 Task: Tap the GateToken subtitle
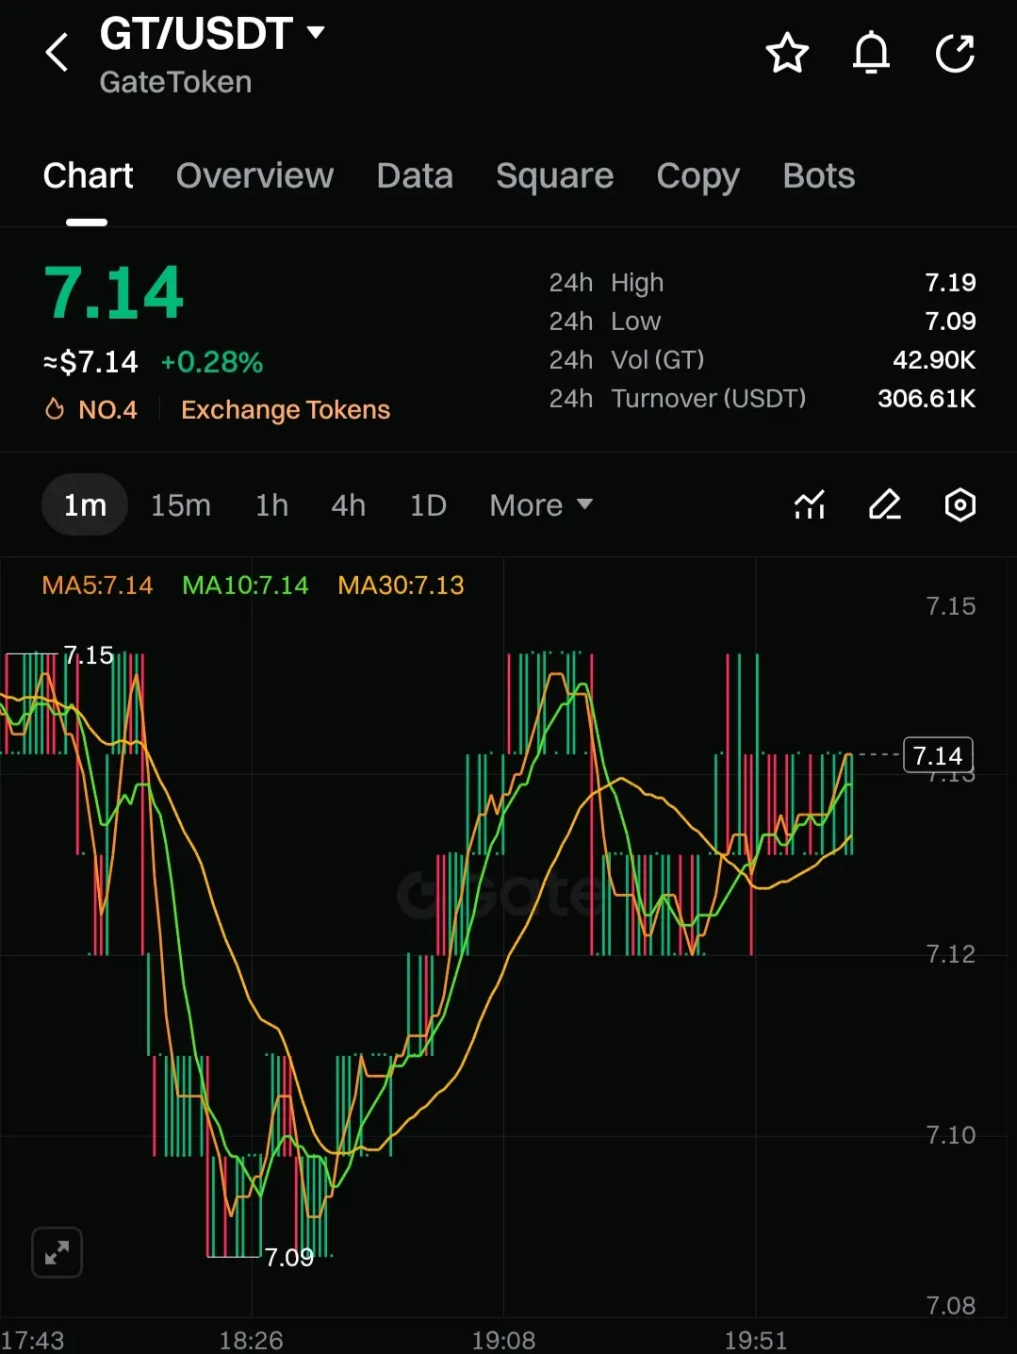pyautogui.click(x=175, y=82)
